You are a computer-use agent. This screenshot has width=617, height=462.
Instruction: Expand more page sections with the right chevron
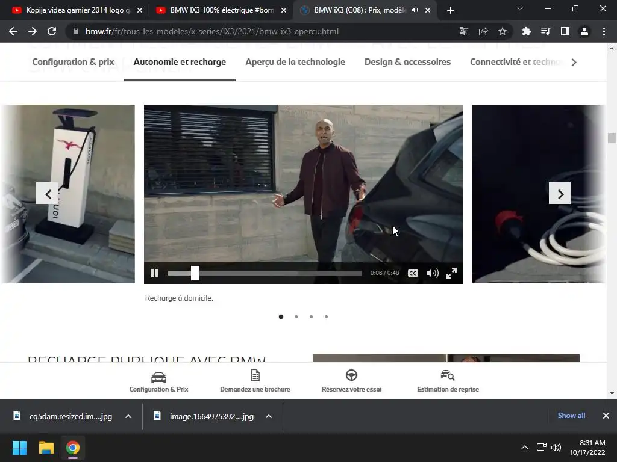pyautogui.click(x=574, y=62)
